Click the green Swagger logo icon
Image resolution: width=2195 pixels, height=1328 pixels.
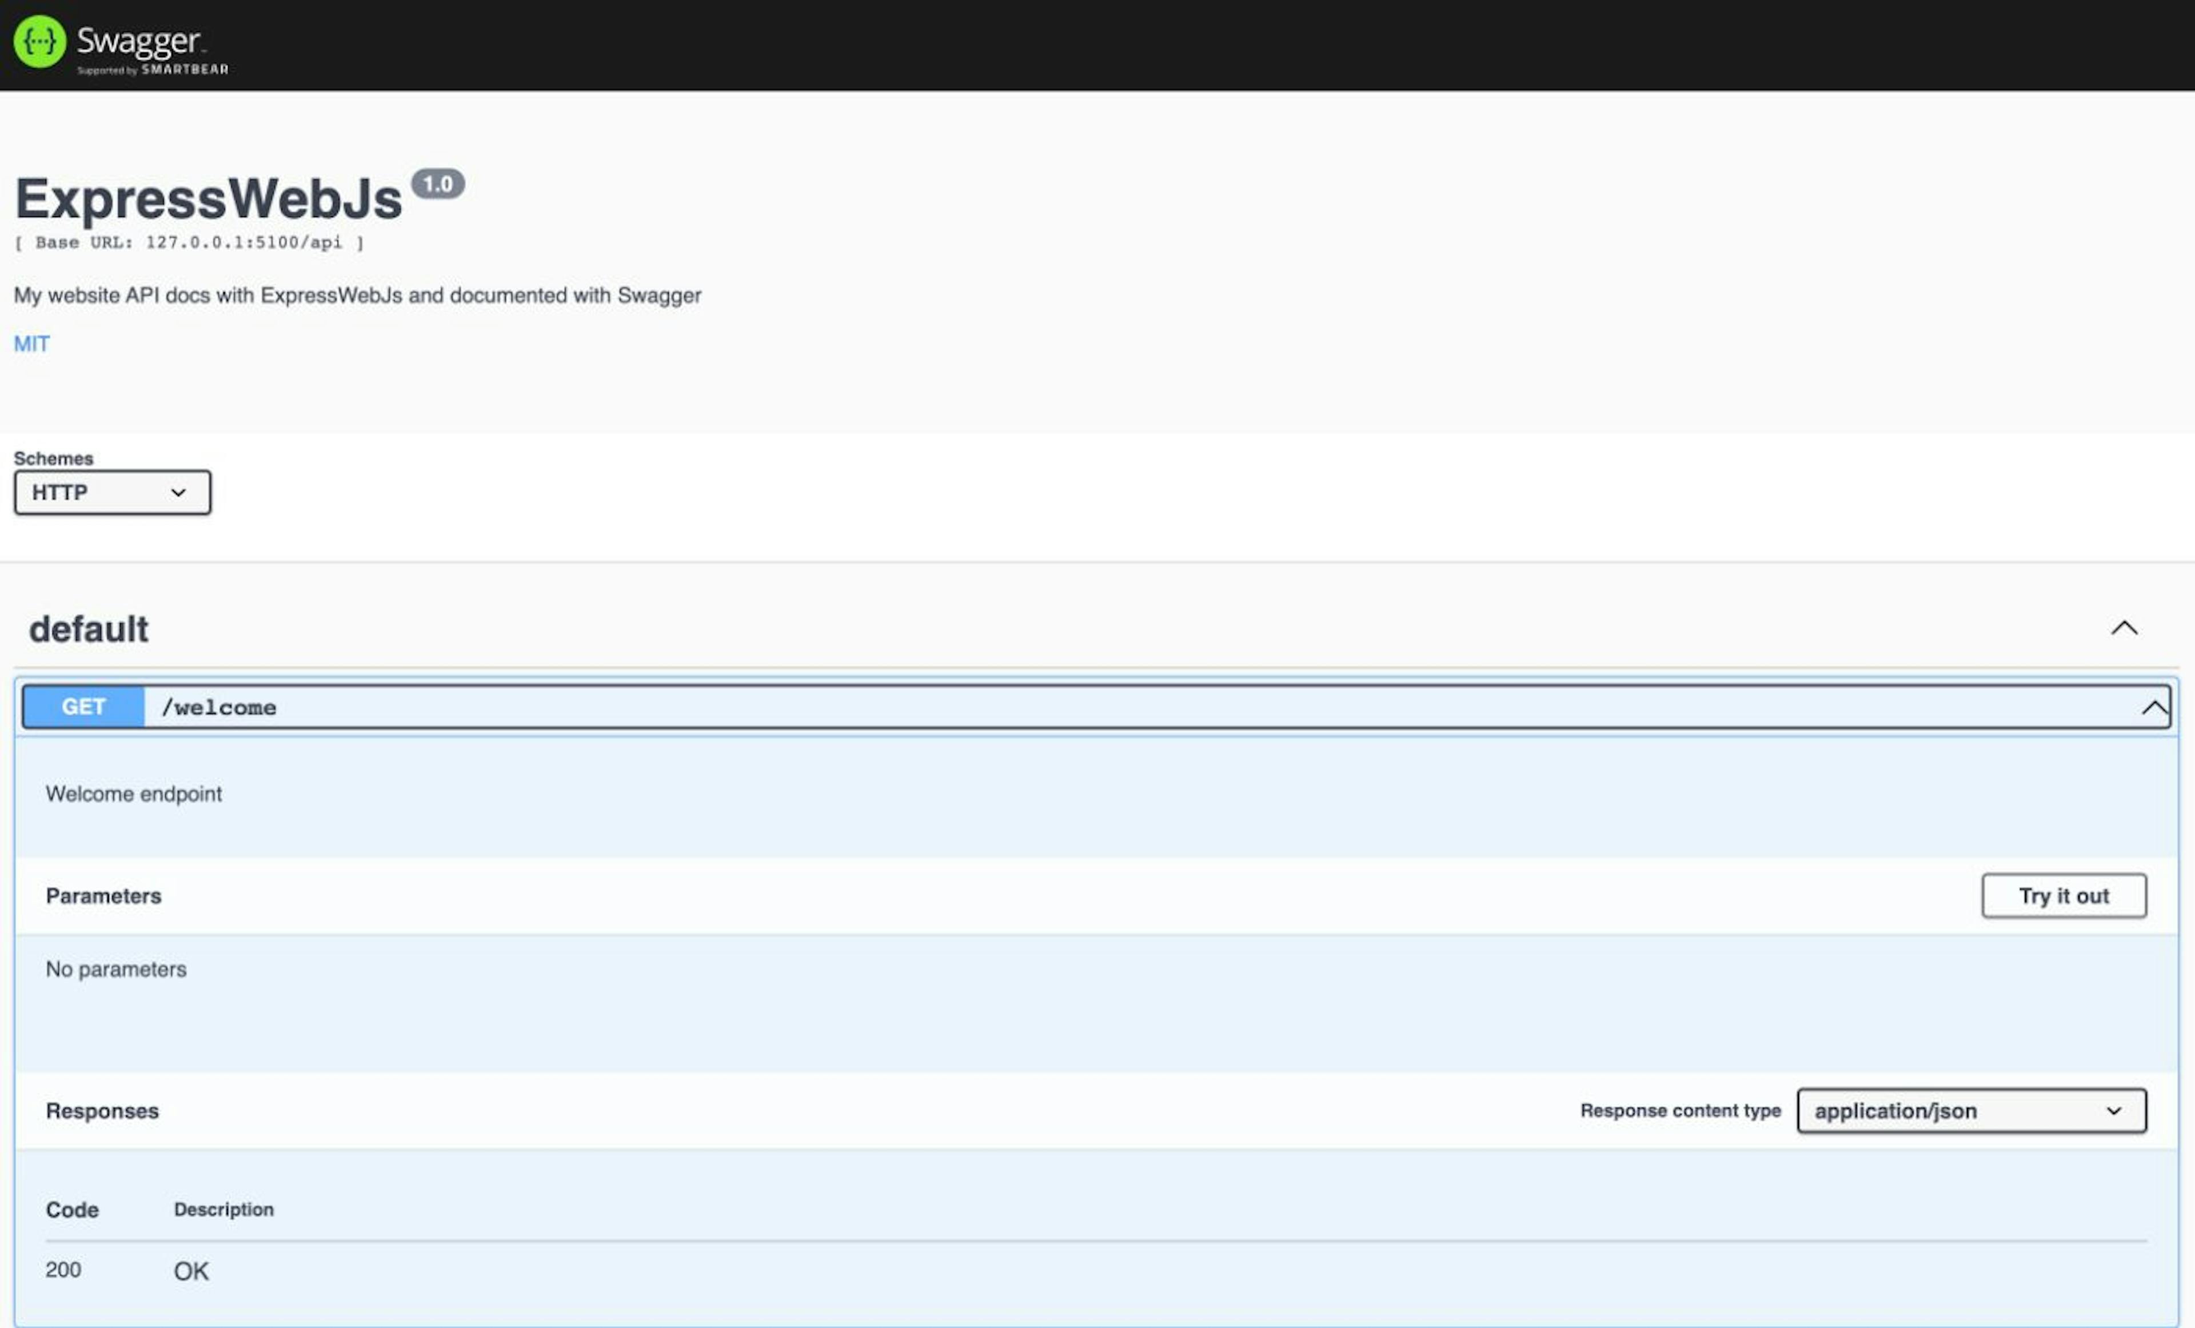(x=39, y=42)
